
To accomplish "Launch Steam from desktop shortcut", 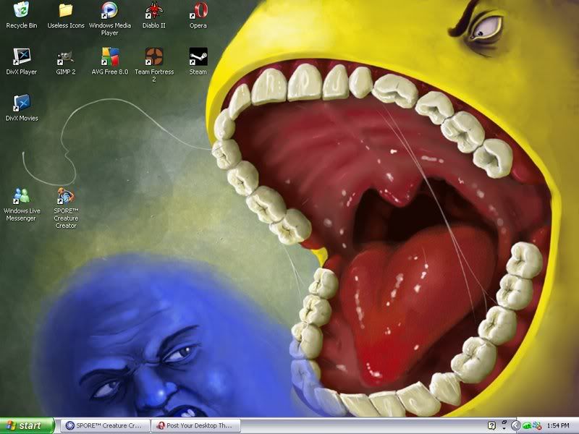I will 198,57.
